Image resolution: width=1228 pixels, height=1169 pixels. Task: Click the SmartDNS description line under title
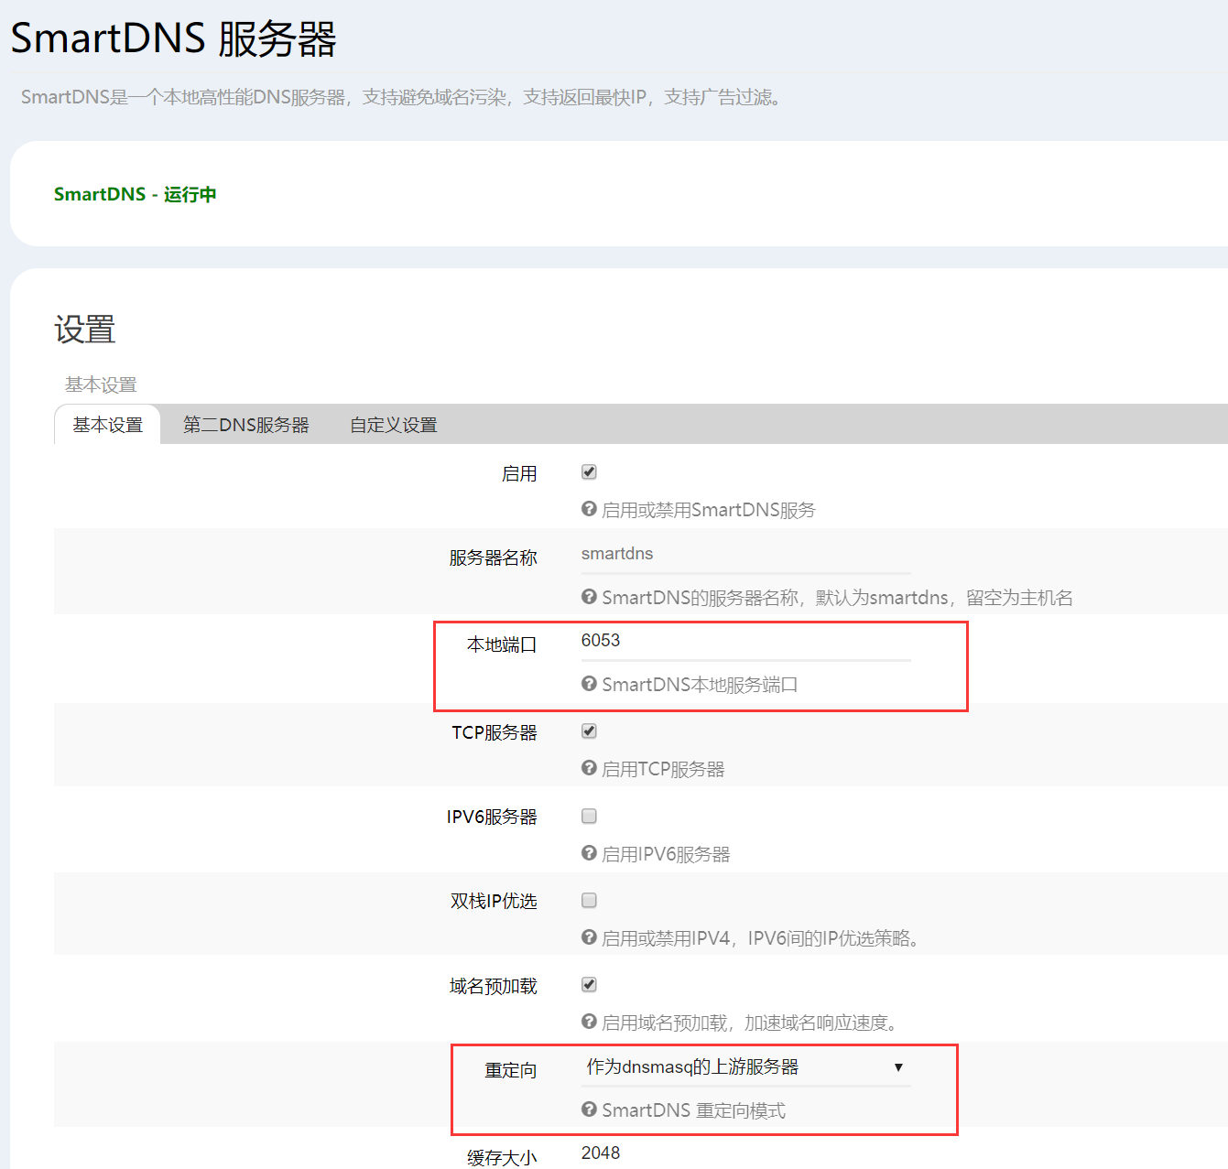coord(403,97)
